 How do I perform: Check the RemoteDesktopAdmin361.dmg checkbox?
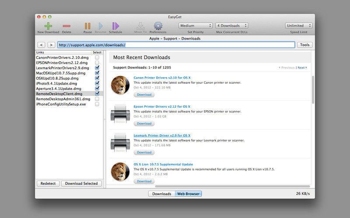[97, 99]
